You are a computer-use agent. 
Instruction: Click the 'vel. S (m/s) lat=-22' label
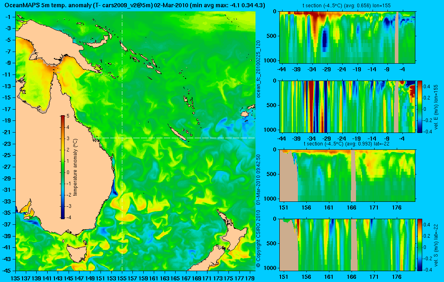pos(436,245)
